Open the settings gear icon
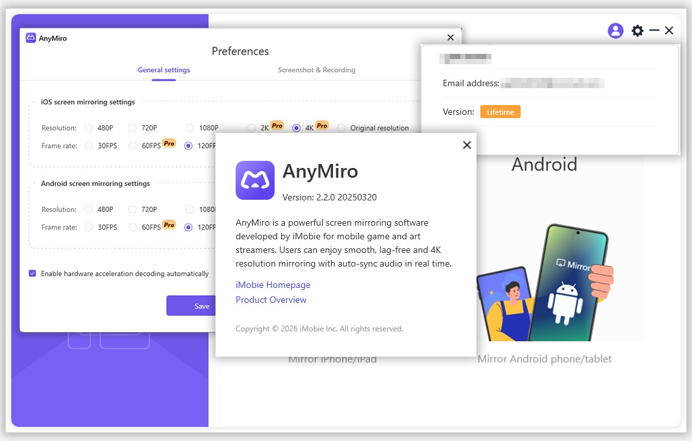Screen dimensions: 692x441 click(x=637, y=30)
